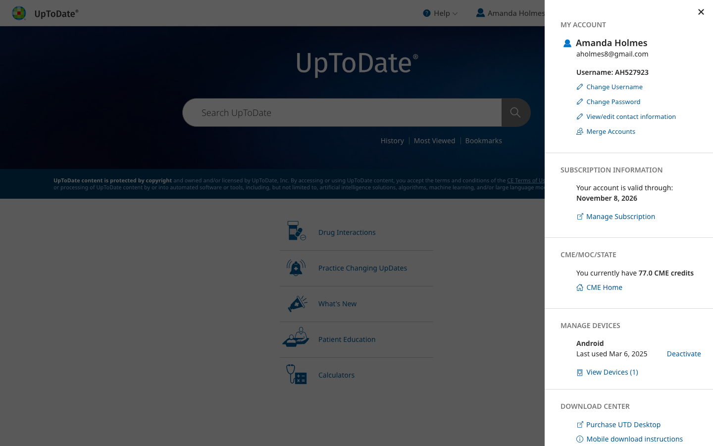The width and height of the screenshot is (713, 446).
Task: Go to CME Home
Action: point(604,287)
